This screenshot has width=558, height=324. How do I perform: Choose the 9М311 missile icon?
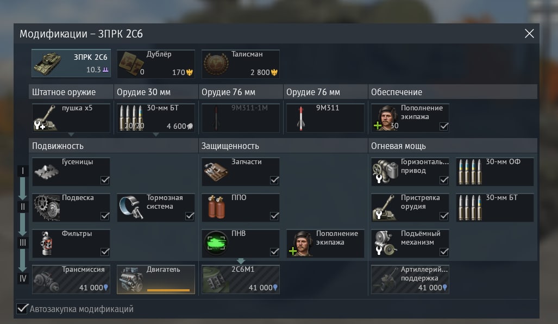[x=300, y=118]
